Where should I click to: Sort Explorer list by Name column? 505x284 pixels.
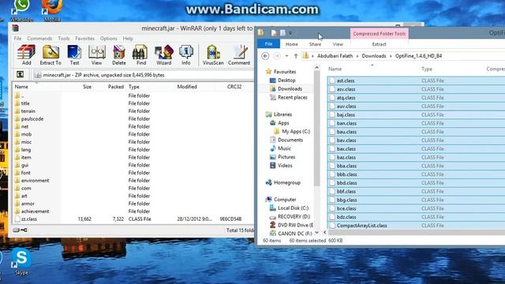[x=335, y=69]
